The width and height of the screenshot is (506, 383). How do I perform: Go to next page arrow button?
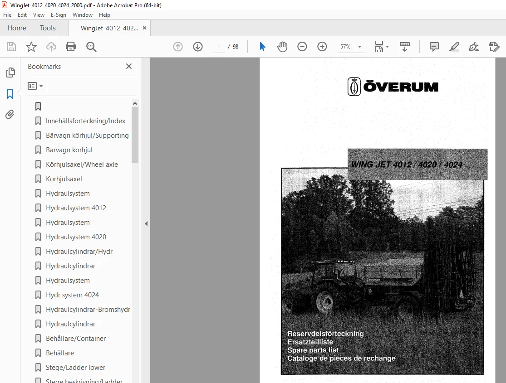[x=198, y=47]
